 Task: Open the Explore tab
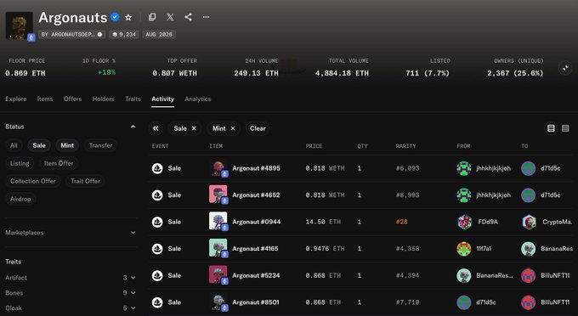tap(16, 99)
